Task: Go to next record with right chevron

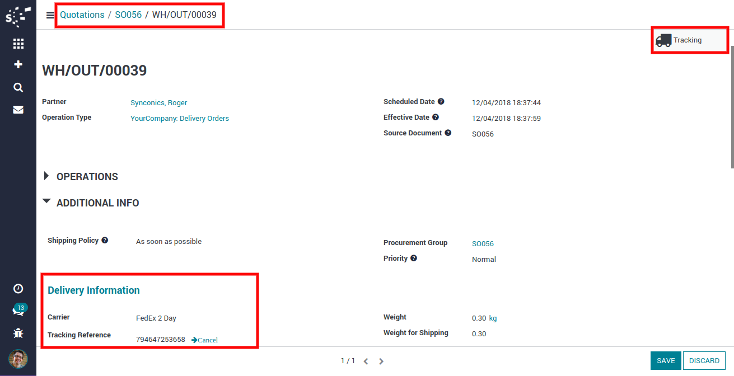Action: [381, 361]
